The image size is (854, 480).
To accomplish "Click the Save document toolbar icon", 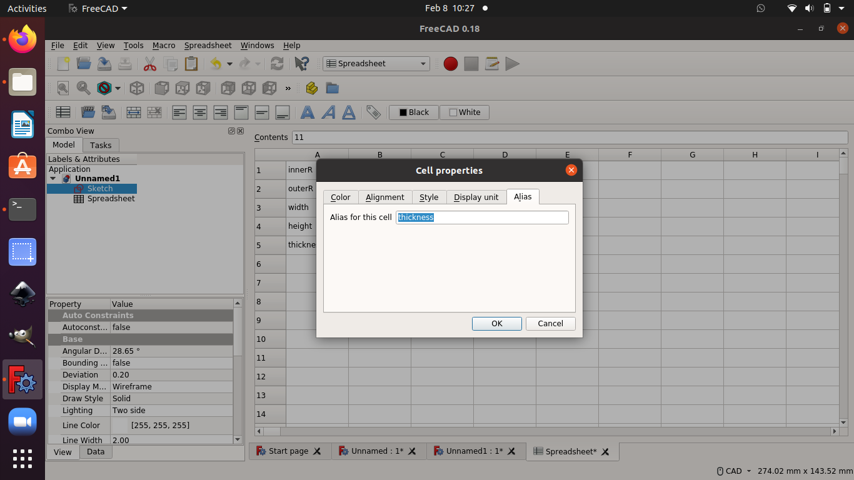I will pos(104,64).
